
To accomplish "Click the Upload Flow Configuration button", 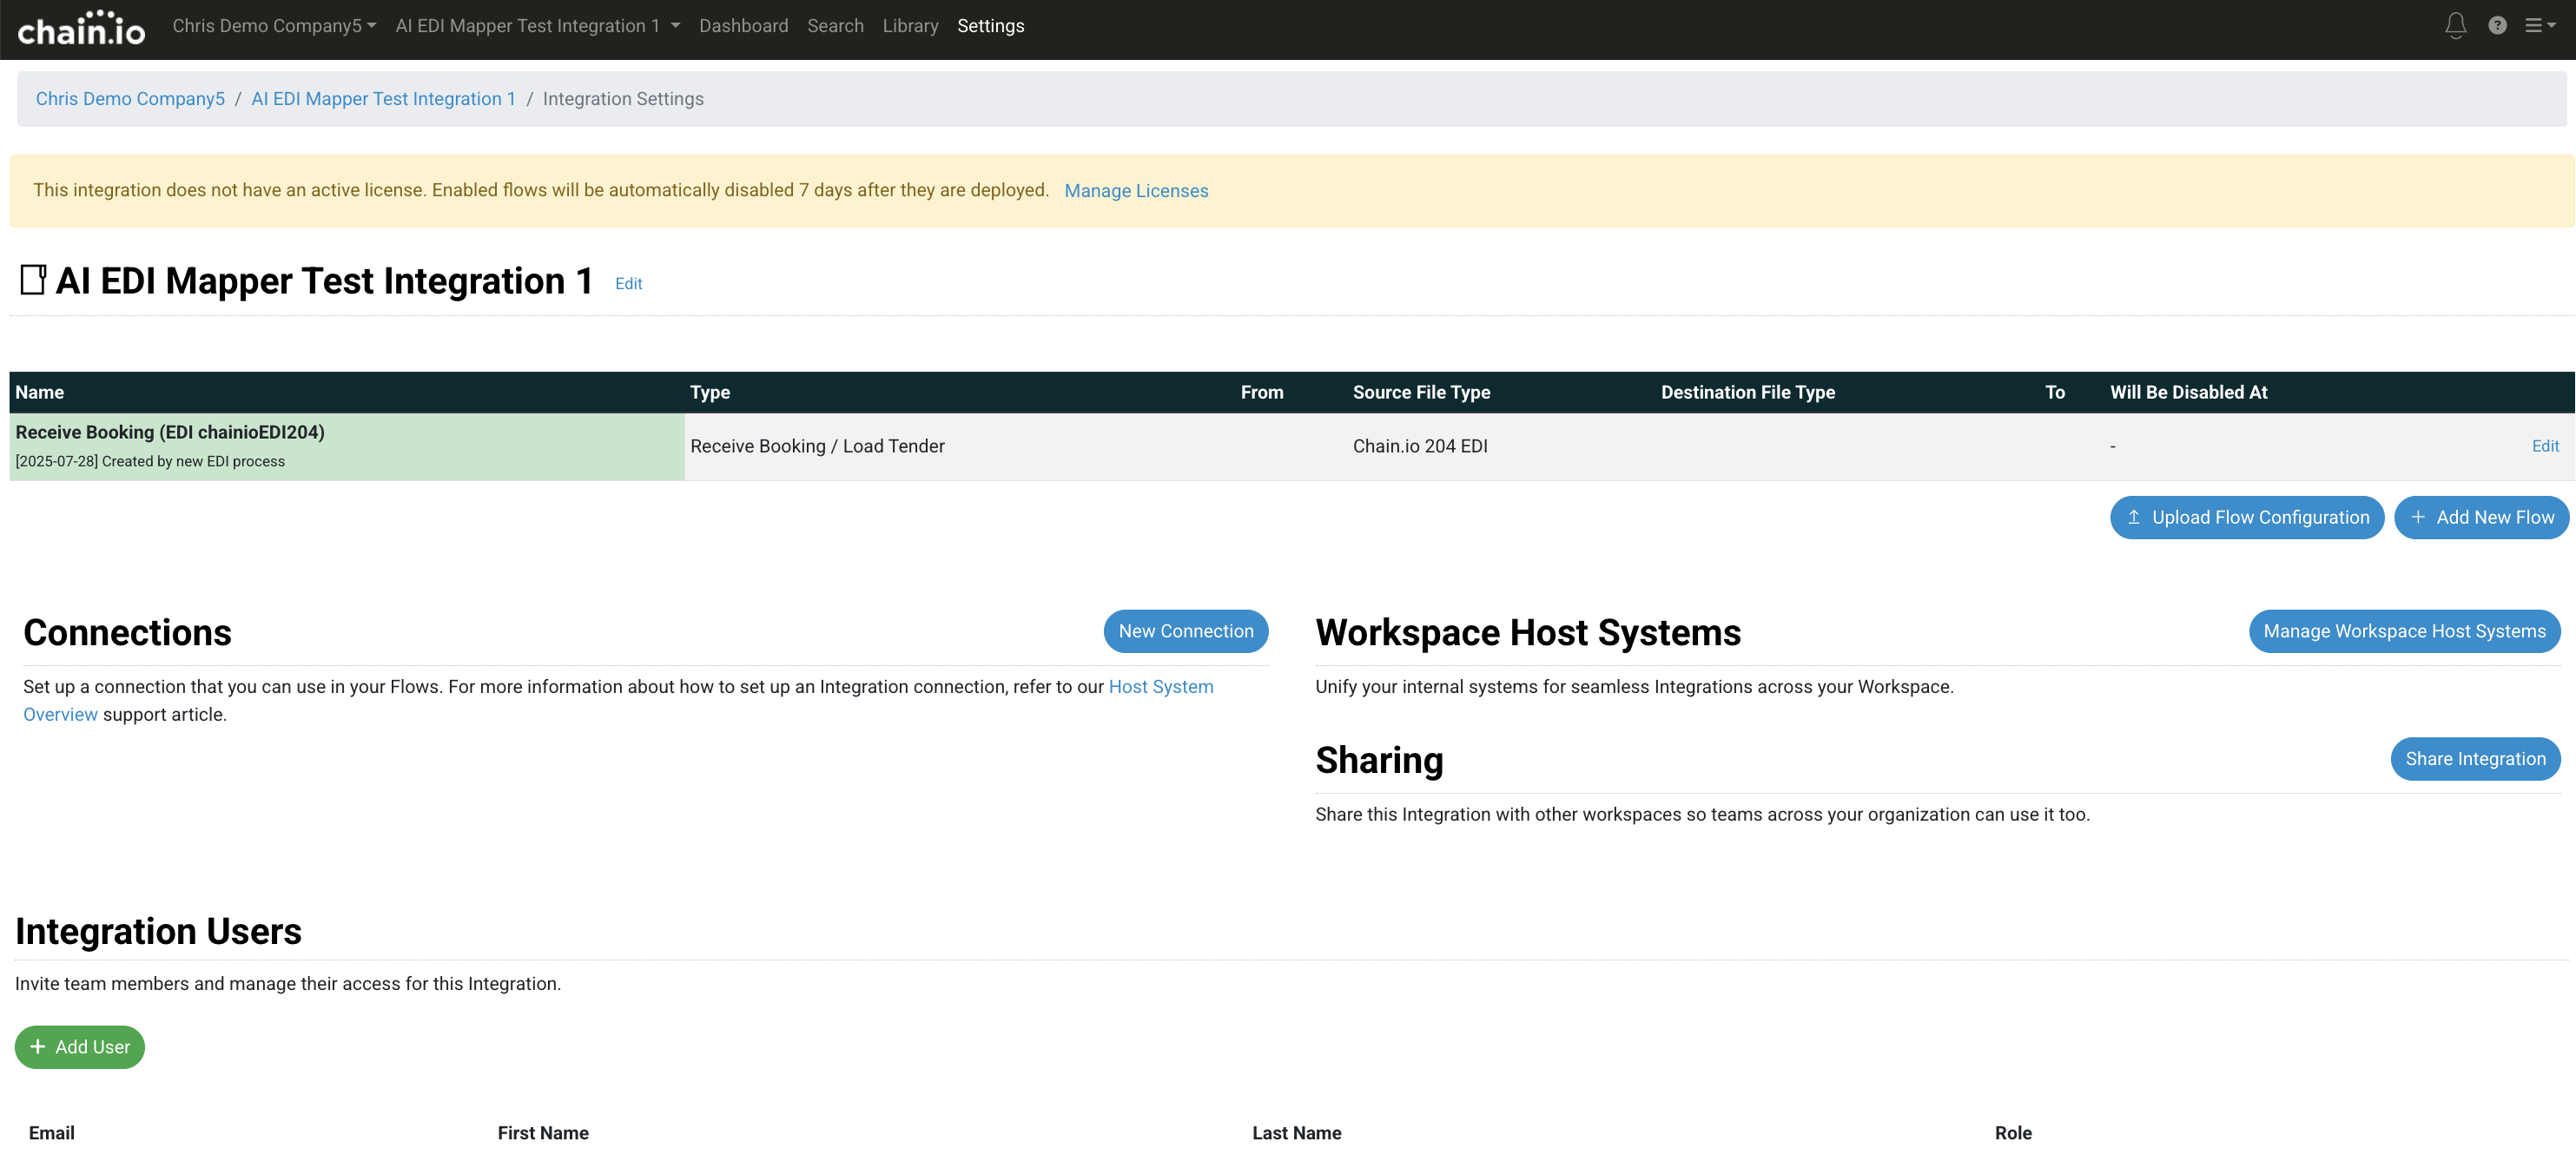I will (x=2246, y=517).
